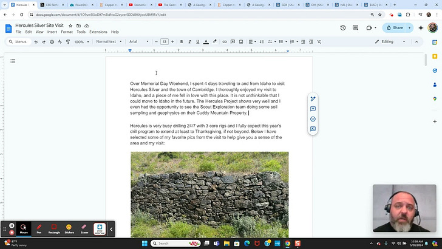
Task: Toggle underline formatting
Action: point(198,42)
